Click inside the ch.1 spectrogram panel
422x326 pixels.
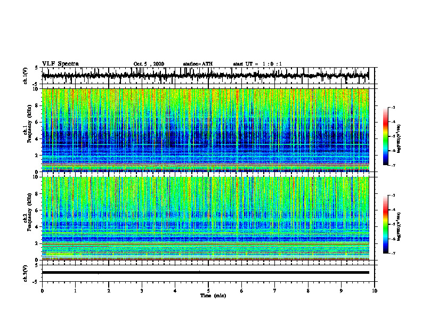pyautogui.click(x=205, y=130)
